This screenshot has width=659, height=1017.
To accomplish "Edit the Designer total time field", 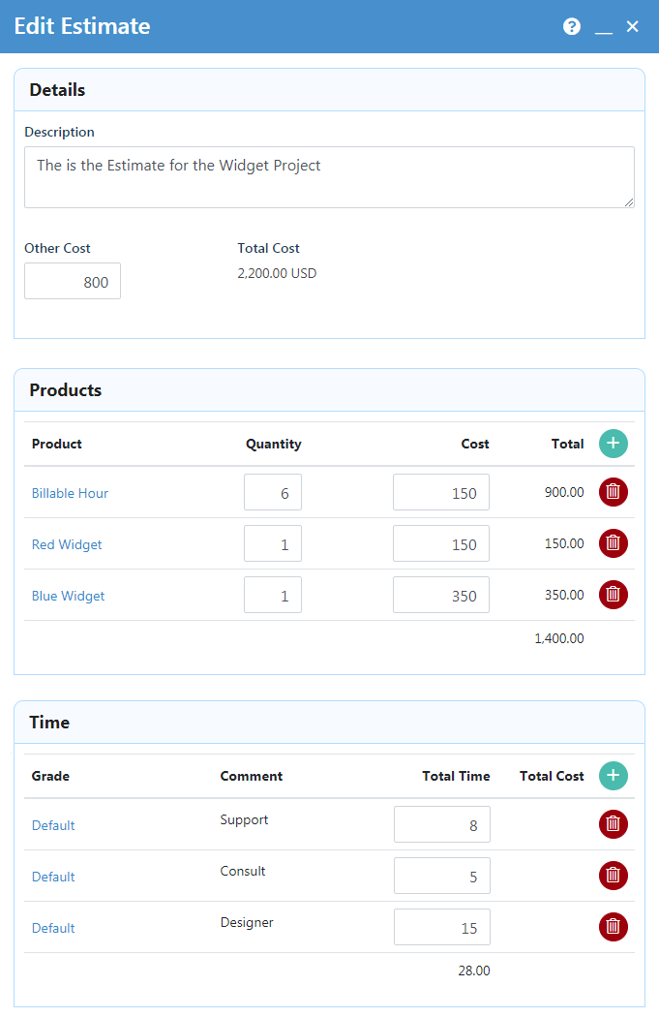I will click(442, 927).
